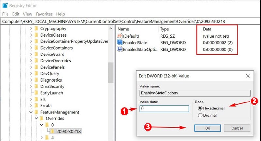Click the REG_SZ type cell
The width and height of the screenshot is (261, 141).
[x=167, y=36]
